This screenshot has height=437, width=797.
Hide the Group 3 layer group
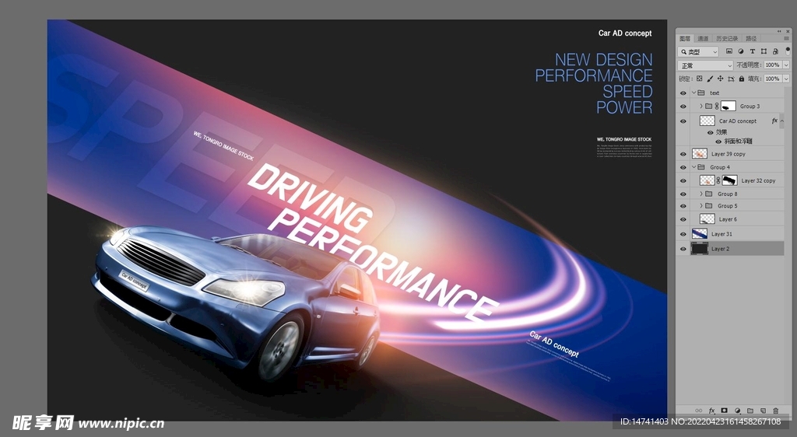tap(683, 107)
